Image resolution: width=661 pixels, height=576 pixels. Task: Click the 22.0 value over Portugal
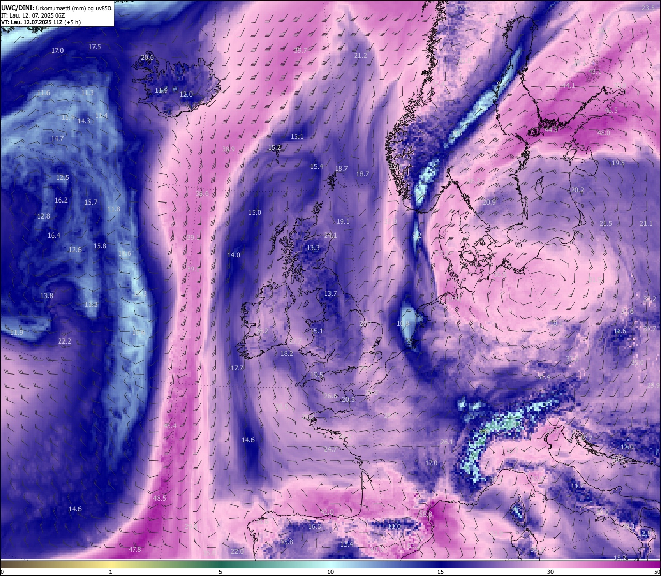click(x=237, y=552)
